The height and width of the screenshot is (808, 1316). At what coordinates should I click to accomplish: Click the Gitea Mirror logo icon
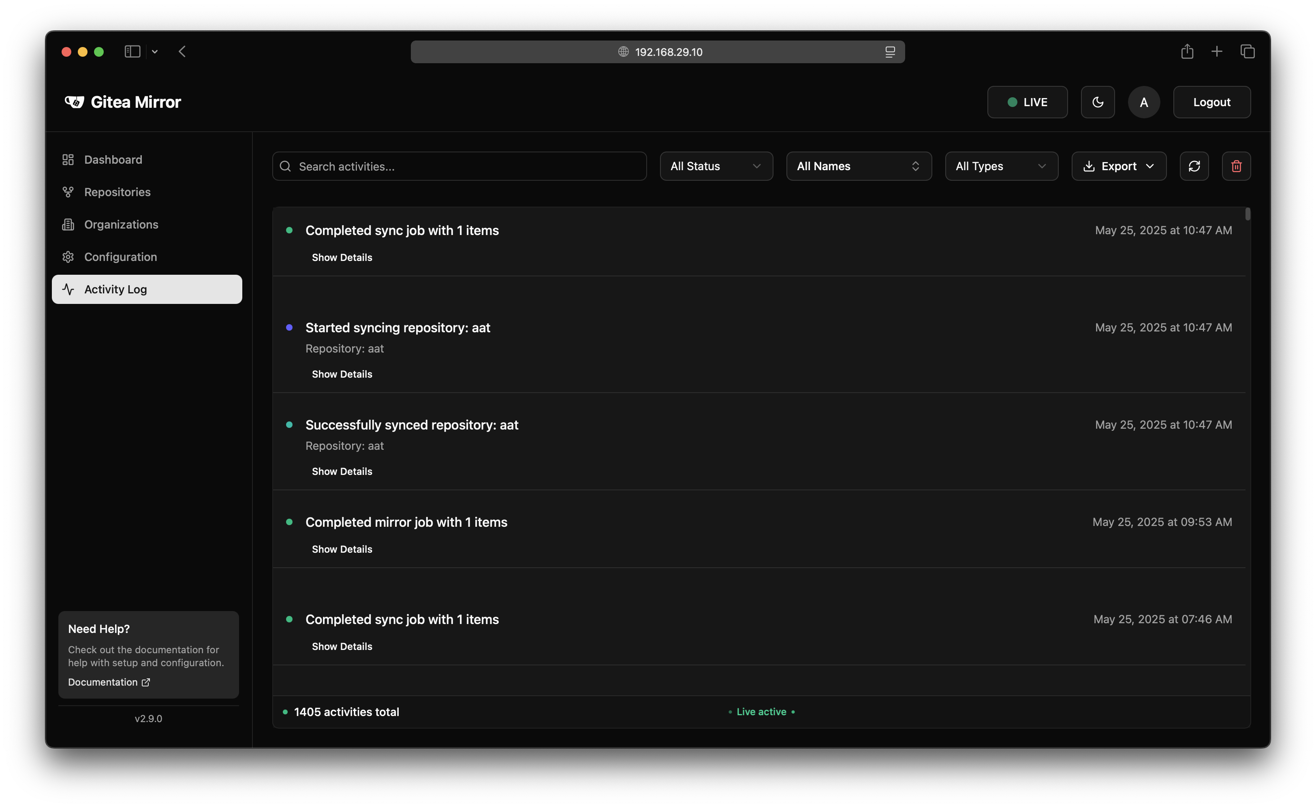coord(74,102)
